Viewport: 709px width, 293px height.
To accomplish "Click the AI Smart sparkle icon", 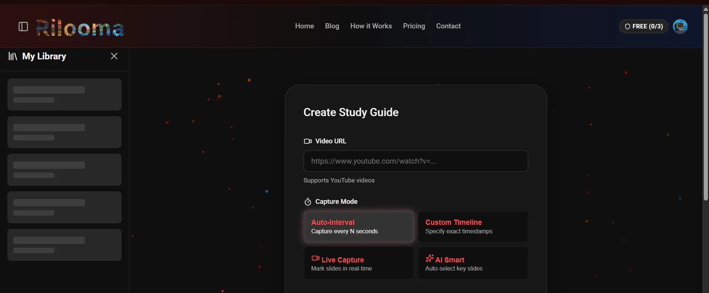I will [429, 258].
